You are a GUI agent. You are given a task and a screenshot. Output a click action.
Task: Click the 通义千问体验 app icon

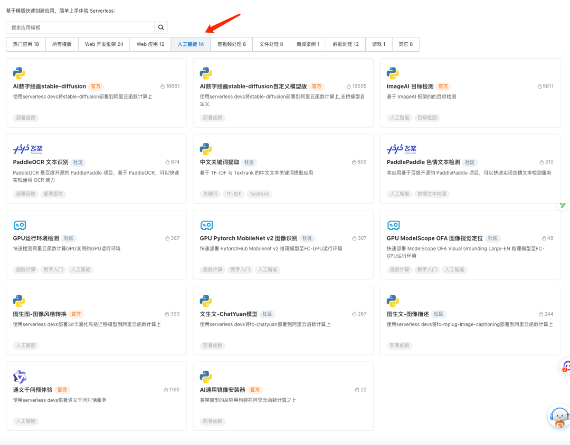coord(19,376)
